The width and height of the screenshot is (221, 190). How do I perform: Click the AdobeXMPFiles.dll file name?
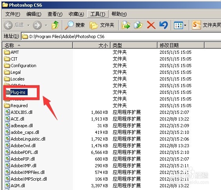(x=27, y=172)
